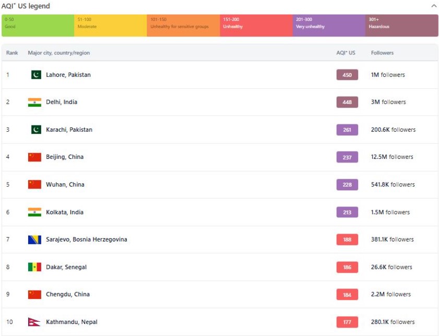Collapse the AQI US legend panel
The image size is (439, 336).
(x=433, y=6)
